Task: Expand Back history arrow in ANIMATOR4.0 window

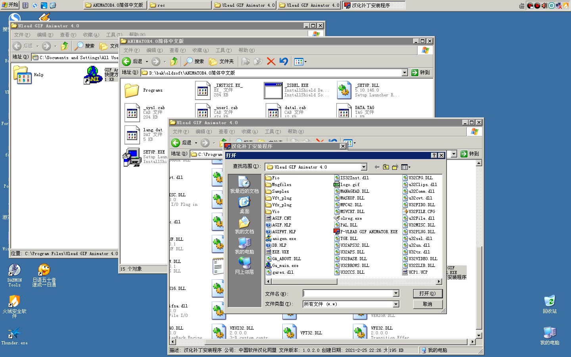Action: [x=147, y=61]
